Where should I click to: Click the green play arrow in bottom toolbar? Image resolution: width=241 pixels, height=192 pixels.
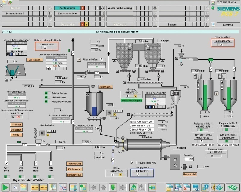click(5, 187)
